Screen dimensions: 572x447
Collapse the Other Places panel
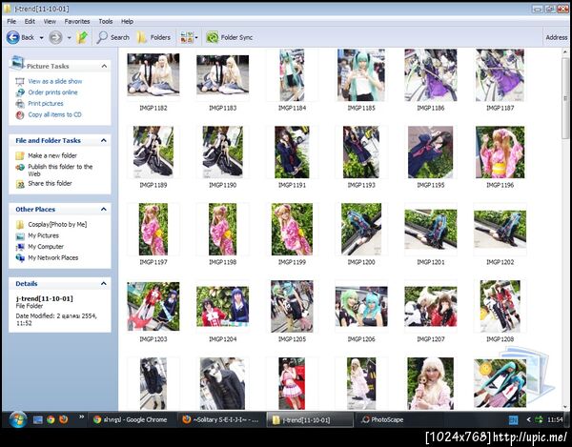coord(104,209)
